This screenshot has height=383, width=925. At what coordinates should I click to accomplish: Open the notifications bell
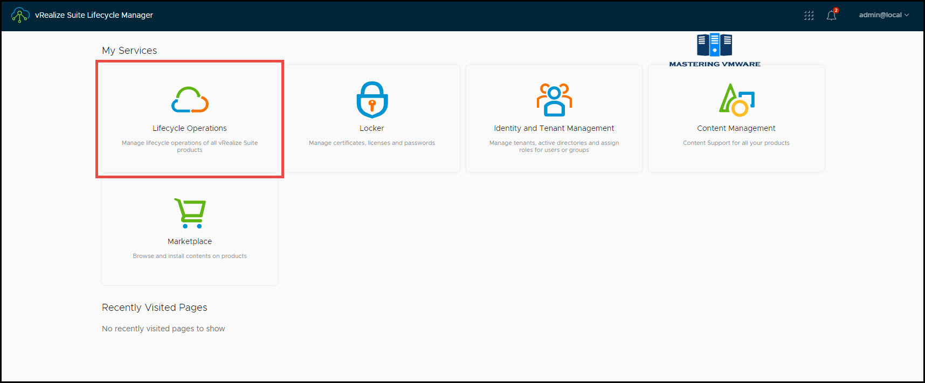(831, 16)
